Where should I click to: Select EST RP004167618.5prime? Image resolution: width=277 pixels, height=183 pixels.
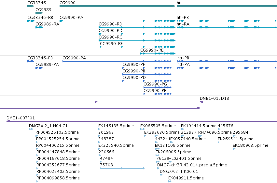tap(58, 159)
